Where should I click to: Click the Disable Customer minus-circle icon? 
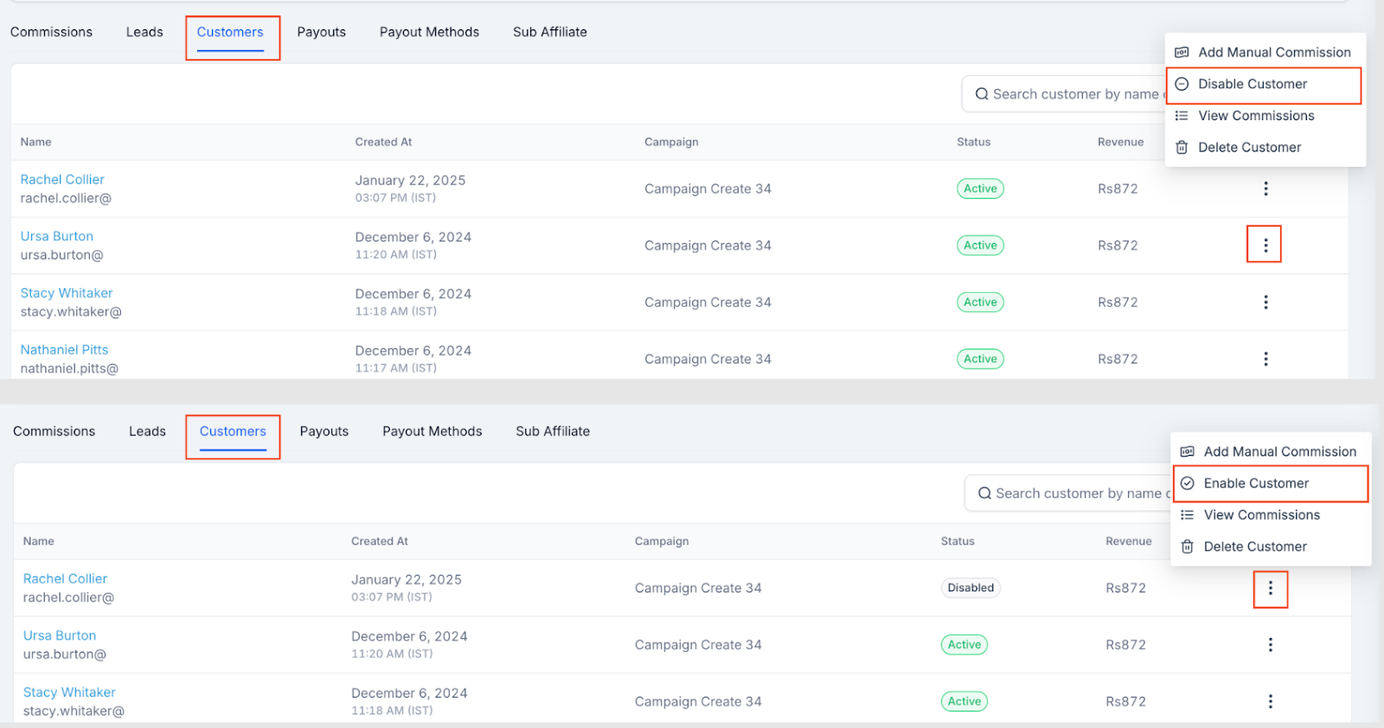click(1182, 84)
